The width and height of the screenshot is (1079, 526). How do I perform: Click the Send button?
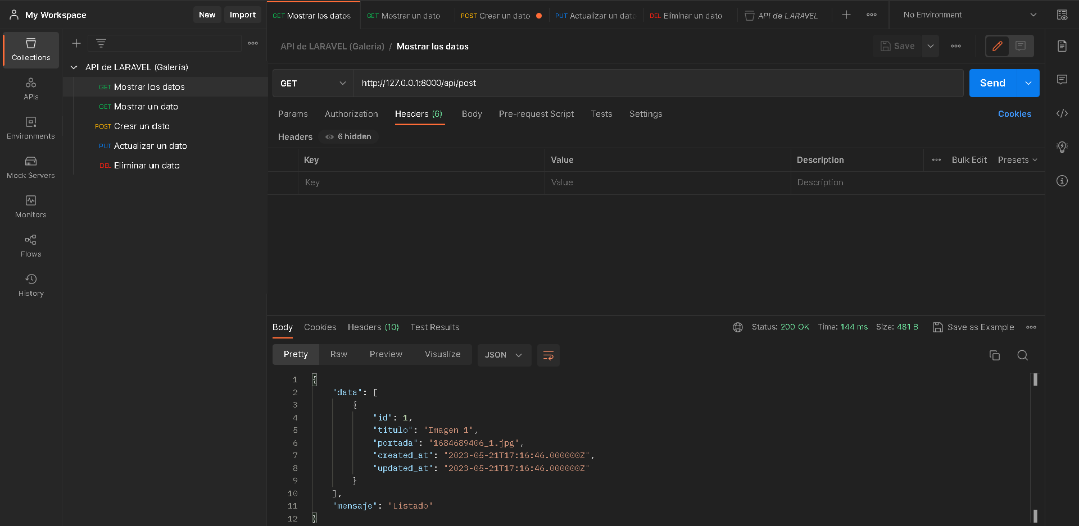pos(993,83)
